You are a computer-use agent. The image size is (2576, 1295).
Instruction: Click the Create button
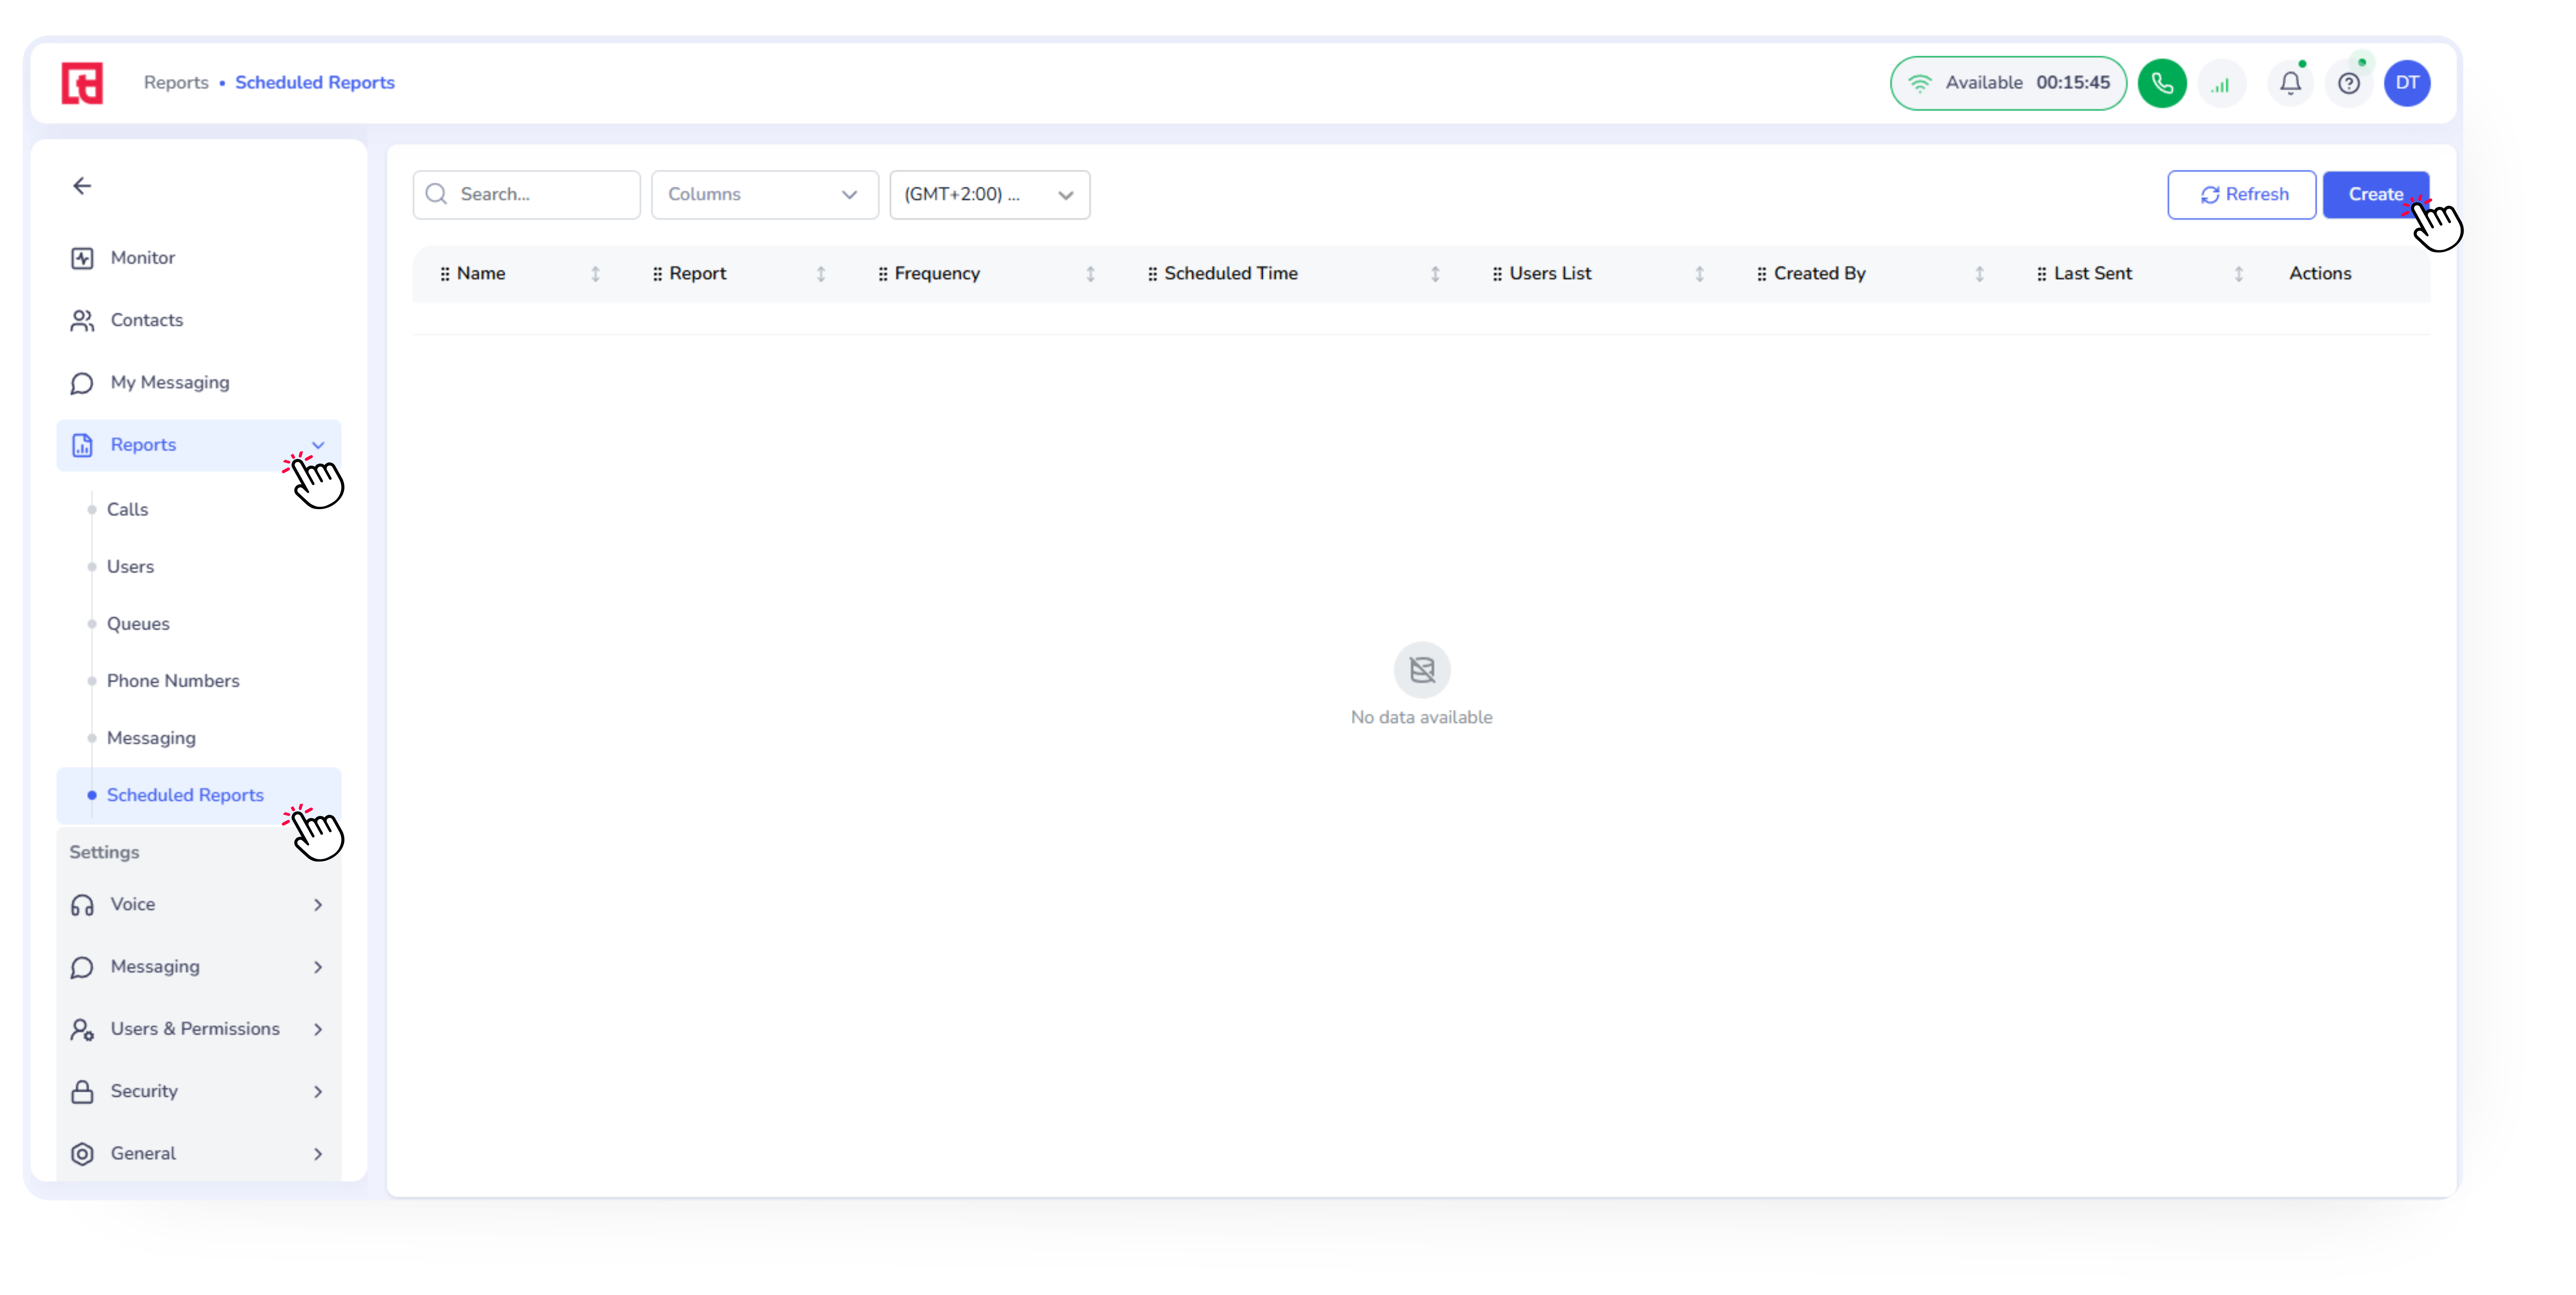[2374, 195]
